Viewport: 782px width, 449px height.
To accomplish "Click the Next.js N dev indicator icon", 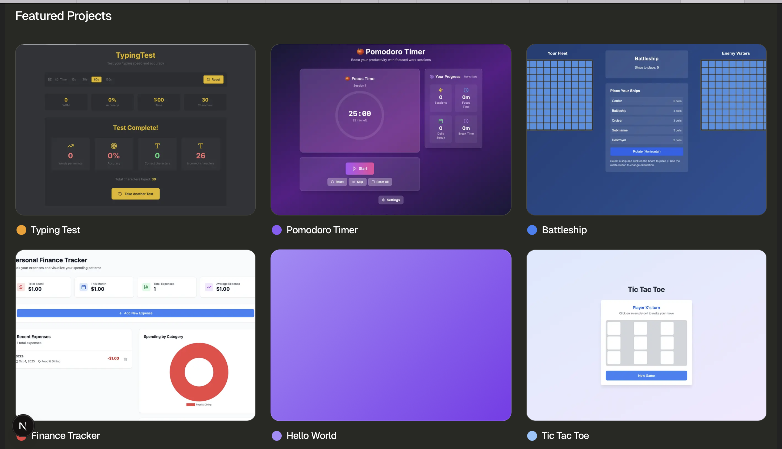I will pos(23,426).
